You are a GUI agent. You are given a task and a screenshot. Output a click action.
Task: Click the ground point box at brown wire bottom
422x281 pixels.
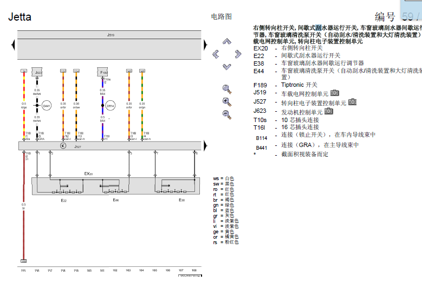point(24,261)
